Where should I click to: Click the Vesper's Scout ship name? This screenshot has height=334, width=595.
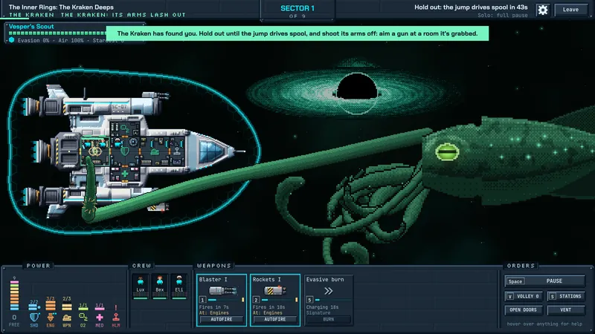click(x=31, y=27)
